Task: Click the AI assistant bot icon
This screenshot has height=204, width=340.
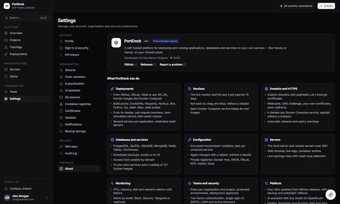Action: tap(61, 91)
